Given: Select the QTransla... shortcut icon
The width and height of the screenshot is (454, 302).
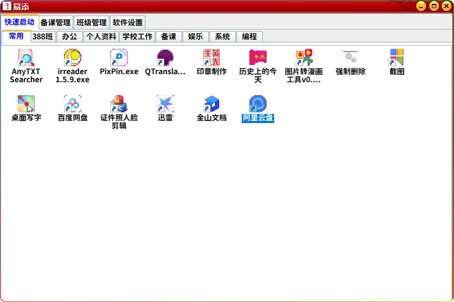Looking at the screenshot, I should pyautogui.click(x=165, y=57).
